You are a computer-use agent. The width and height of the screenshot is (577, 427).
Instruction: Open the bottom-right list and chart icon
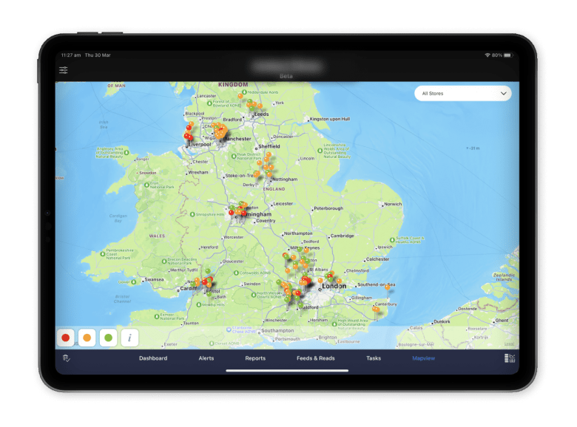510,358
